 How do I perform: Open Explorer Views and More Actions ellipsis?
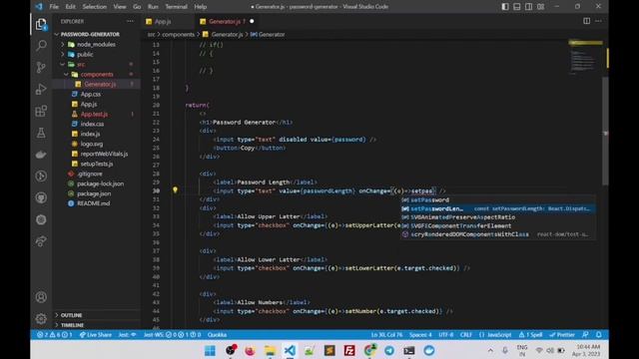pos(130,21)
